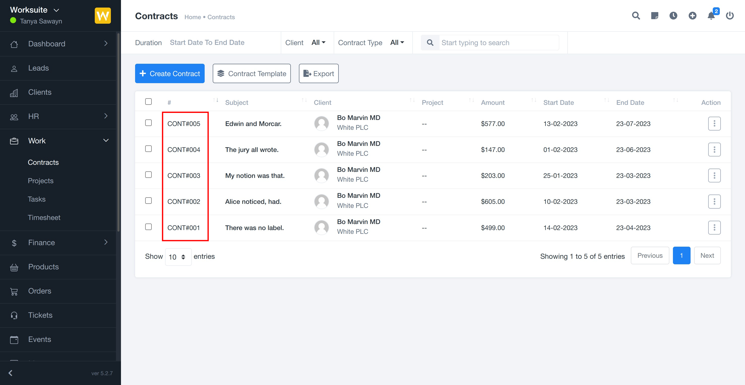The height and width of the screenshot is (385, 745).
Task: Click the Export button
Action: point(318,73)
